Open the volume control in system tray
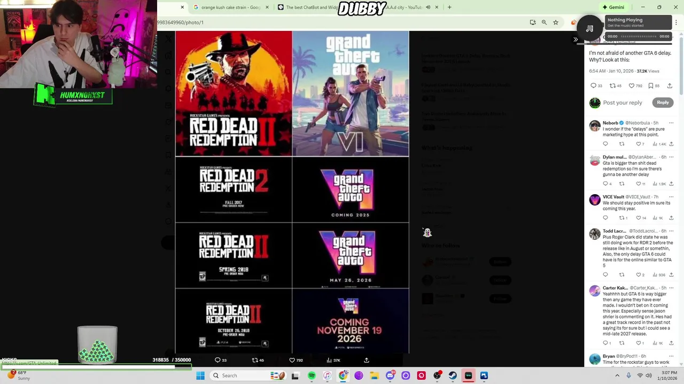684x384 pixels. pos(649,375)
